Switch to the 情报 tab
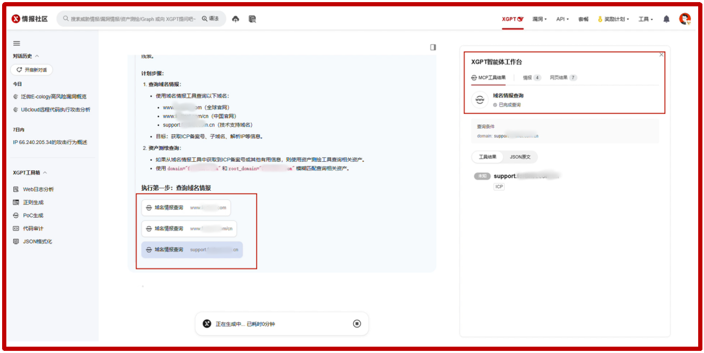The height and width of the screenshot is (353, 704). 532,78
